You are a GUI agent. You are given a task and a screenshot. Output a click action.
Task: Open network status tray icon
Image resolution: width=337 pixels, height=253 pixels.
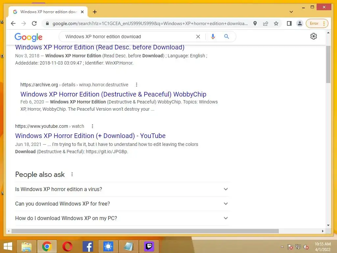298,247
